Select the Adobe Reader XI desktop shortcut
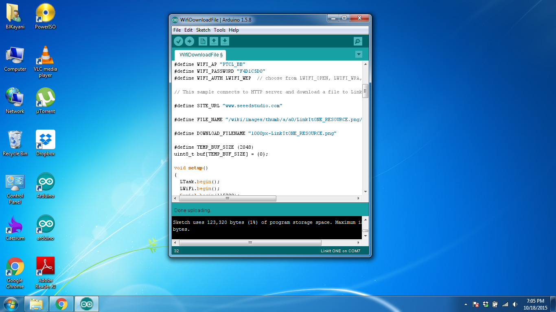556x312 pixels. (x=45, y=273)
